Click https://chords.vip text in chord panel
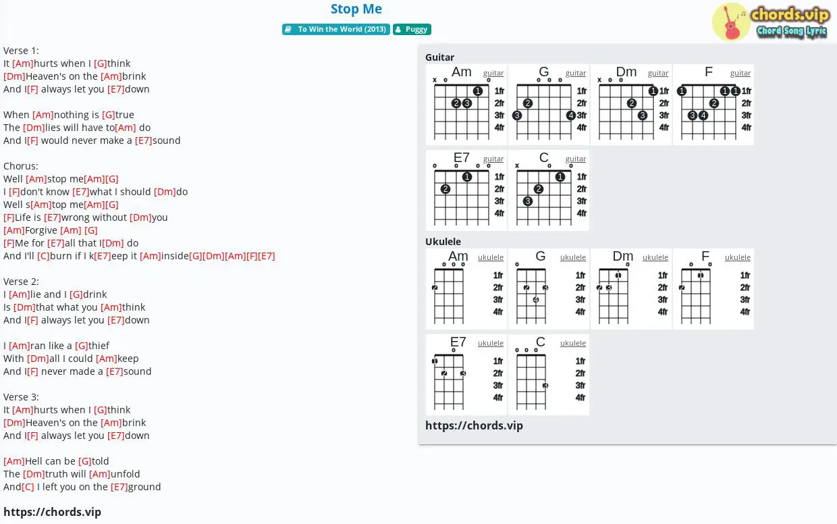This screenshot has width=837, height=524. point(474,425)
